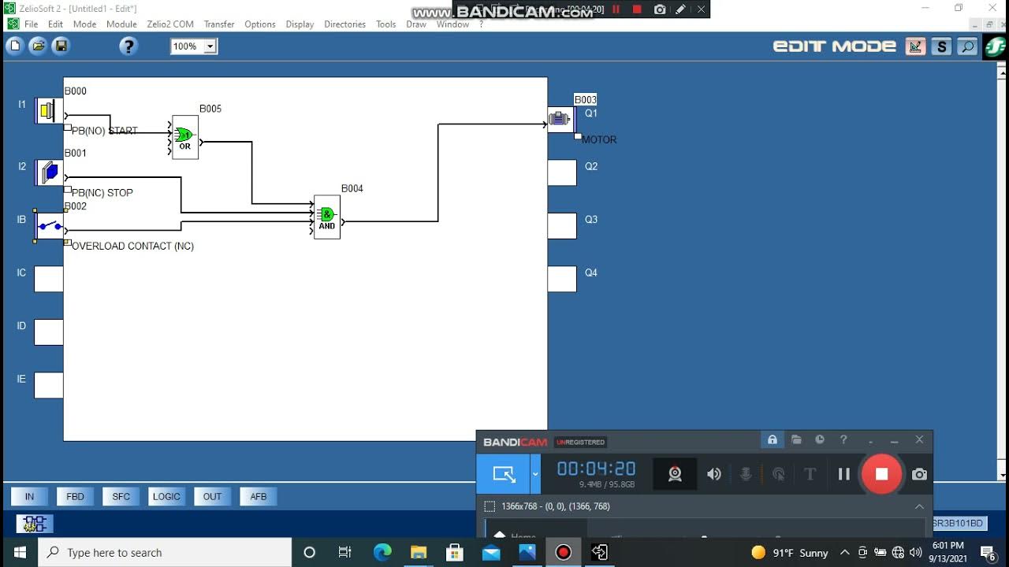Switch to Edit mode icon
The height and width of the screenshot is (567, 1009).
pos(915,46)
